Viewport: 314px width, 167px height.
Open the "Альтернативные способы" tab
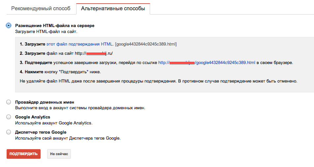pyautogui.click(x=113, y=9)
